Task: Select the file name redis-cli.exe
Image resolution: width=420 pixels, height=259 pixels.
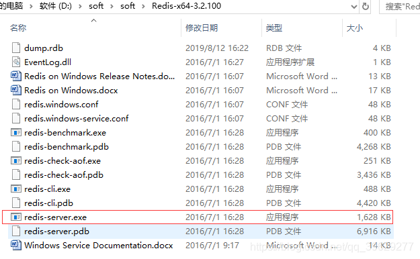Action: coord(48,189)
